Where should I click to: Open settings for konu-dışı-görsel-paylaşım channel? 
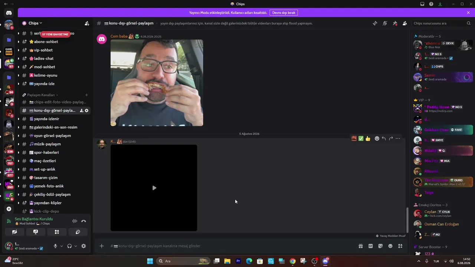click(x=87, y=111)
